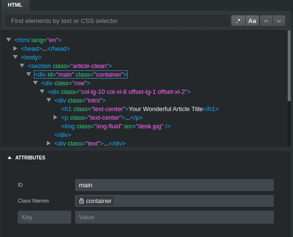Collapse the body element node

click(x=15, y=57)
